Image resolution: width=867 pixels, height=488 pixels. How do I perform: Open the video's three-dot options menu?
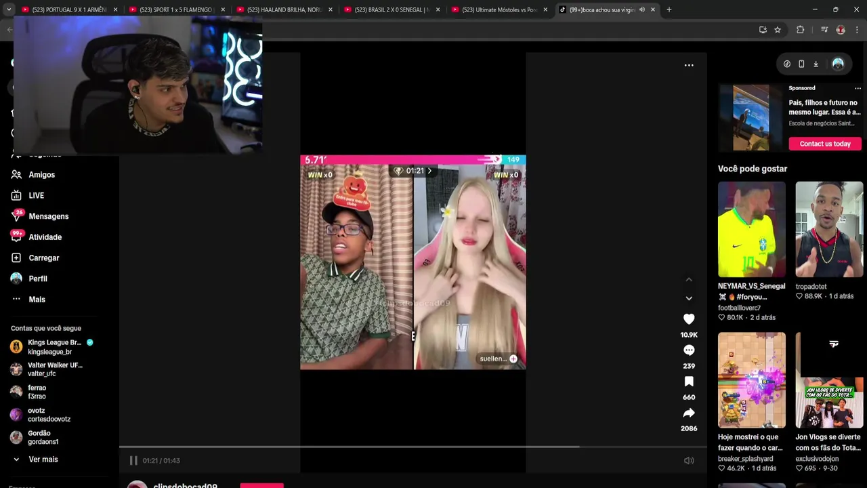click(689, 65)
